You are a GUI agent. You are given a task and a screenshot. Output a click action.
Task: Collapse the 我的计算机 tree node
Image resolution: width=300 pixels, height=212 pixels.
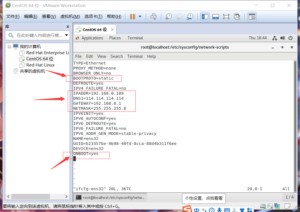[x=9, y=47]
